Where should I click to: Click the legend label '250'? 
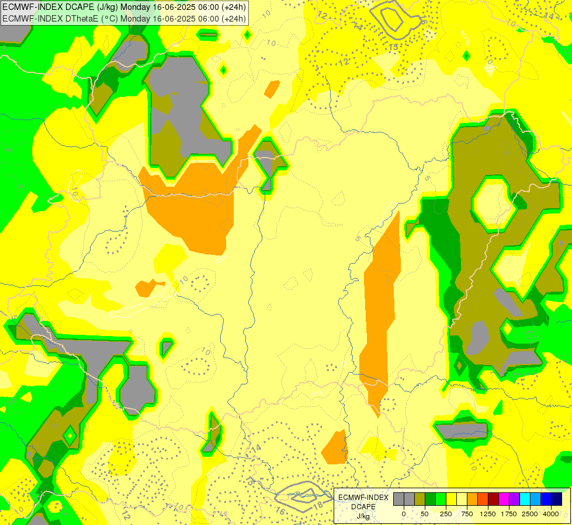click(446, 514)
